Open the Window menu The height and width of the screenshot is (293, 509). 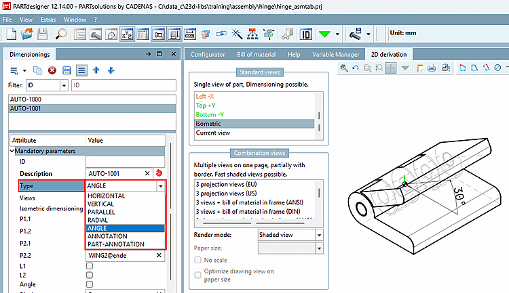[75, 20]
